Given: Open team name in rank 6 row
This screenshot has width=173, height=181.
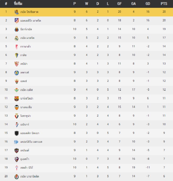Looking at the screenshot, I should click(x=23, y=55).
